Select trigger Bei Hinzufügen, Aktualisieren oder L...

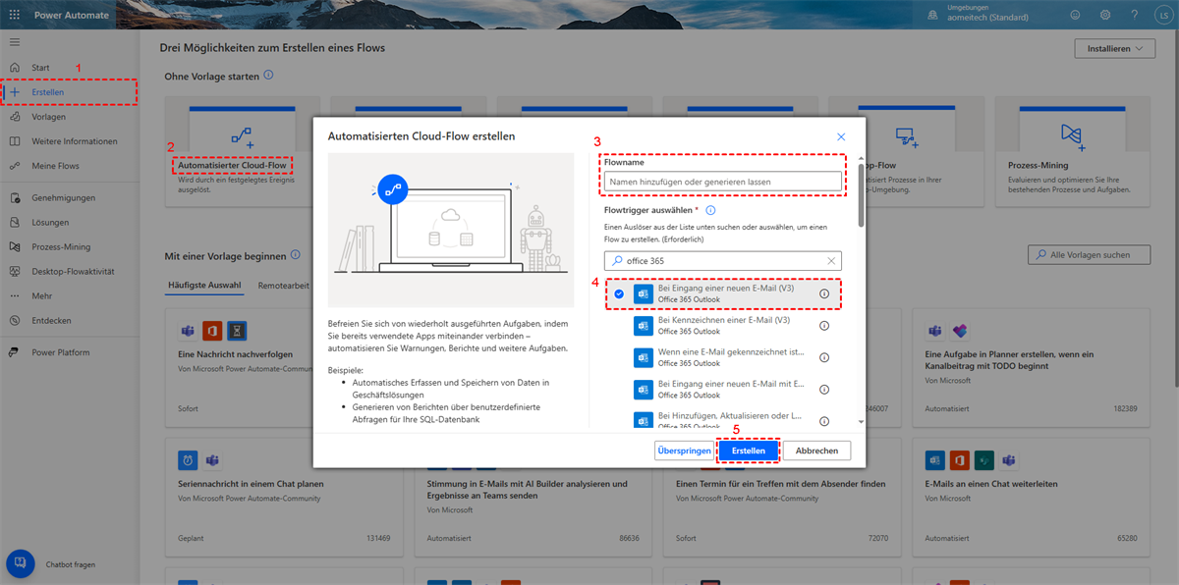(x=723, y=420)
